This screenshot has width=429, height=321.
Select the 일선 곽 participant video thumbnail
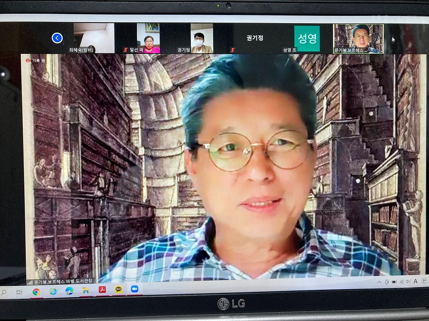pos(148,38)
